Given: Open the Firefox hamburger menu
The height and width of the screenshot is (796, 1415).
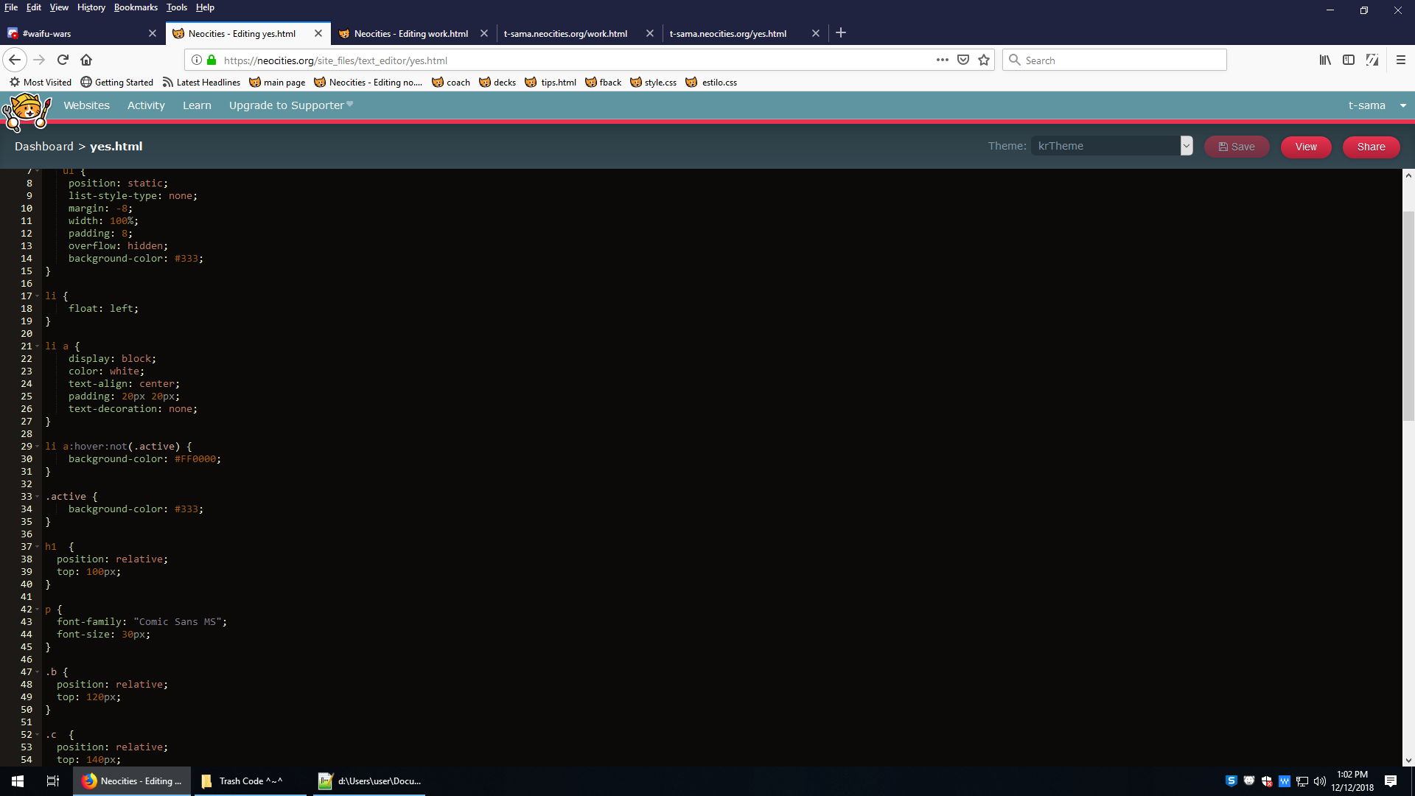Looking at the screenshot, I should [1401, 60].
